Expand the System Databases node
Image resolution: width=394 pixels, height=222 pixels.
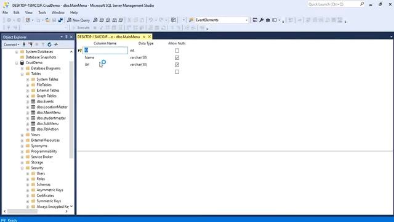pos(17,52)
